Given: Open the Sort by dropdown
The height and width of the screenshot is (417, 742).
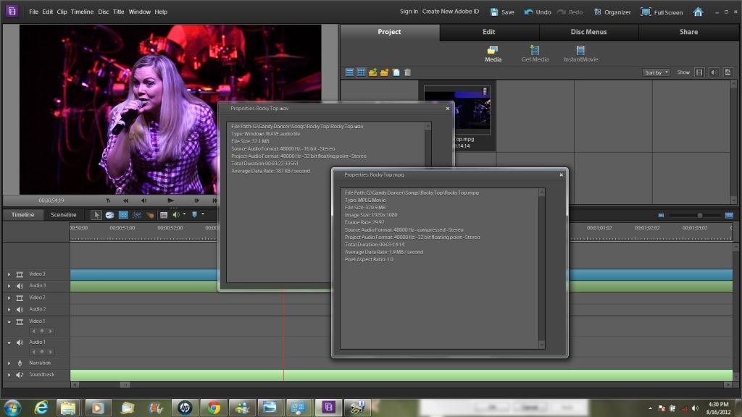Looking at the screenshot, I should pos(656,72).
